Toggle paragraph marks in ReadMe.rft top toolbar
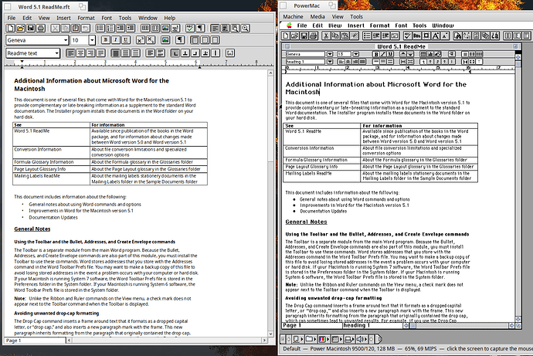 tap(200, 29)
